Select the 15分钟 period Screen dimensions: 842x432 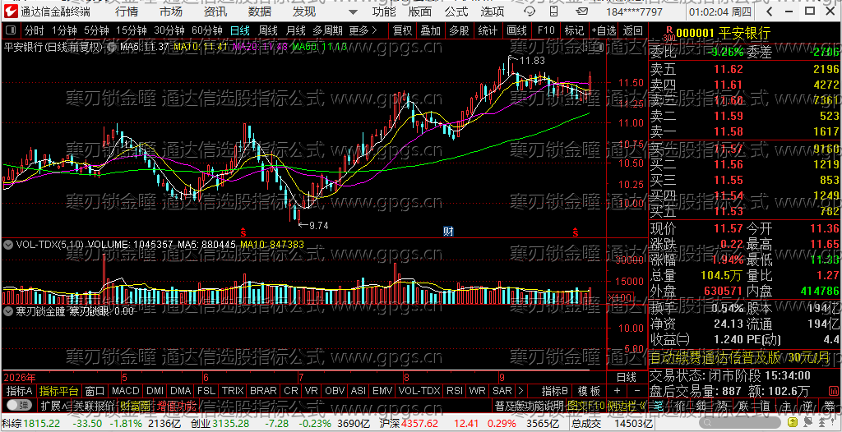click(132, 30)
